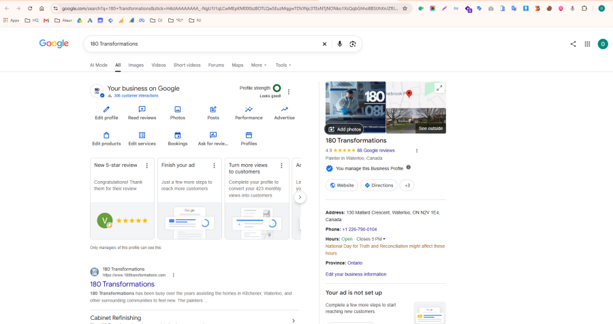Open the NJ bookmarks folder

(195, 20)
